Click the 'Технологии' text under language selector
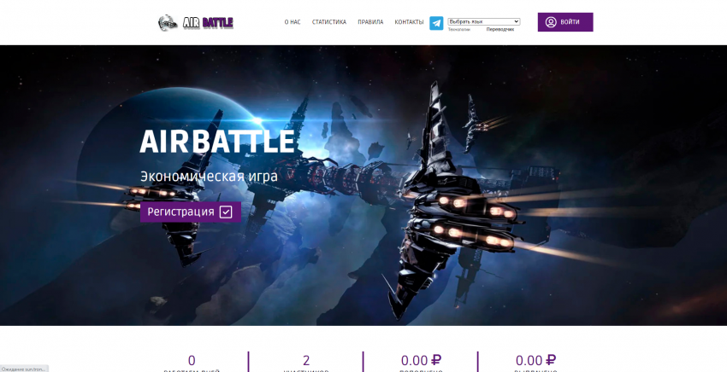Screen dimensions: 727x372 point(458,29)
